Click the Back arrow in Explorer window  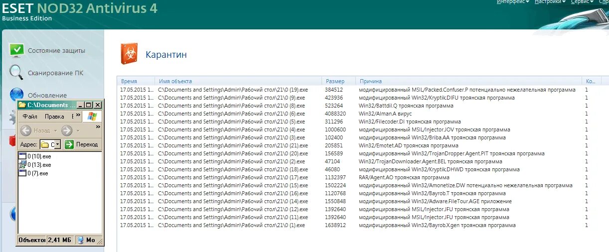tap(26, 130)
